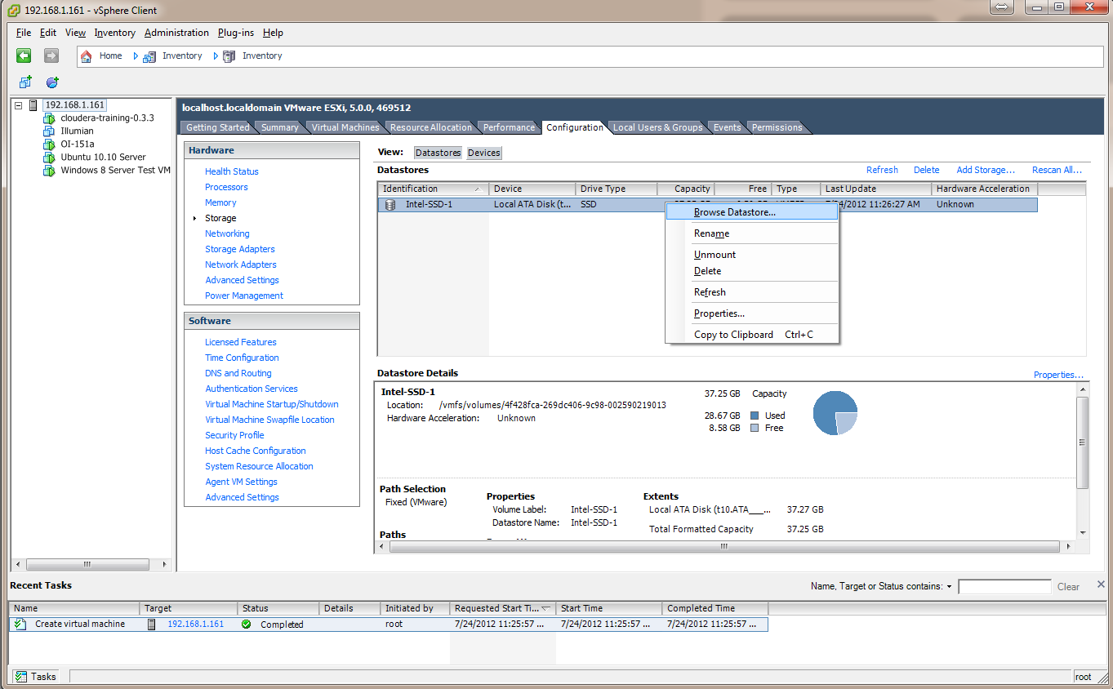1113x689 pixels.
Task: Collapse the 192.168.1.161 host tree node
Action: [x=18, y=105]
